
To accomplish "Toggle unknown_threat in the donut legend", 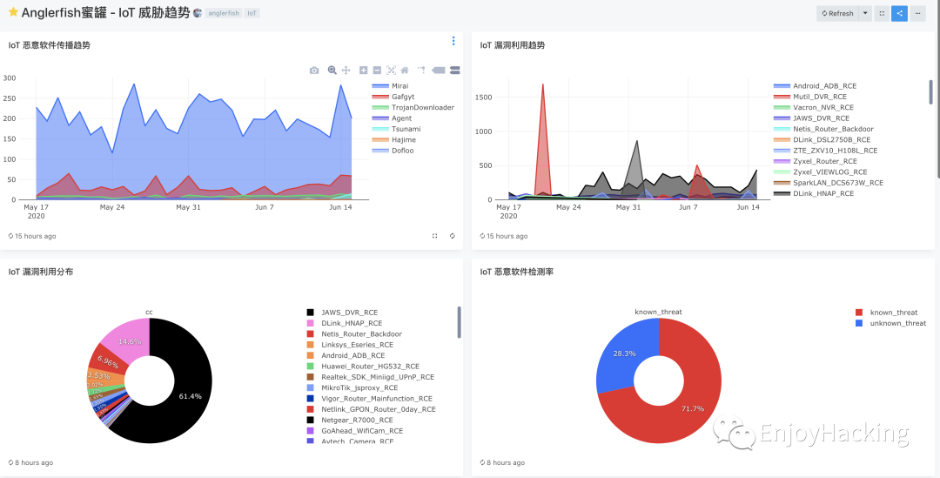I will [891, 323].
